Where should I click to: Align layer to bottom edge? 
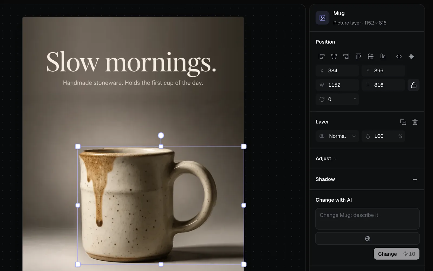pyautogui.click(x=383, y=56)
